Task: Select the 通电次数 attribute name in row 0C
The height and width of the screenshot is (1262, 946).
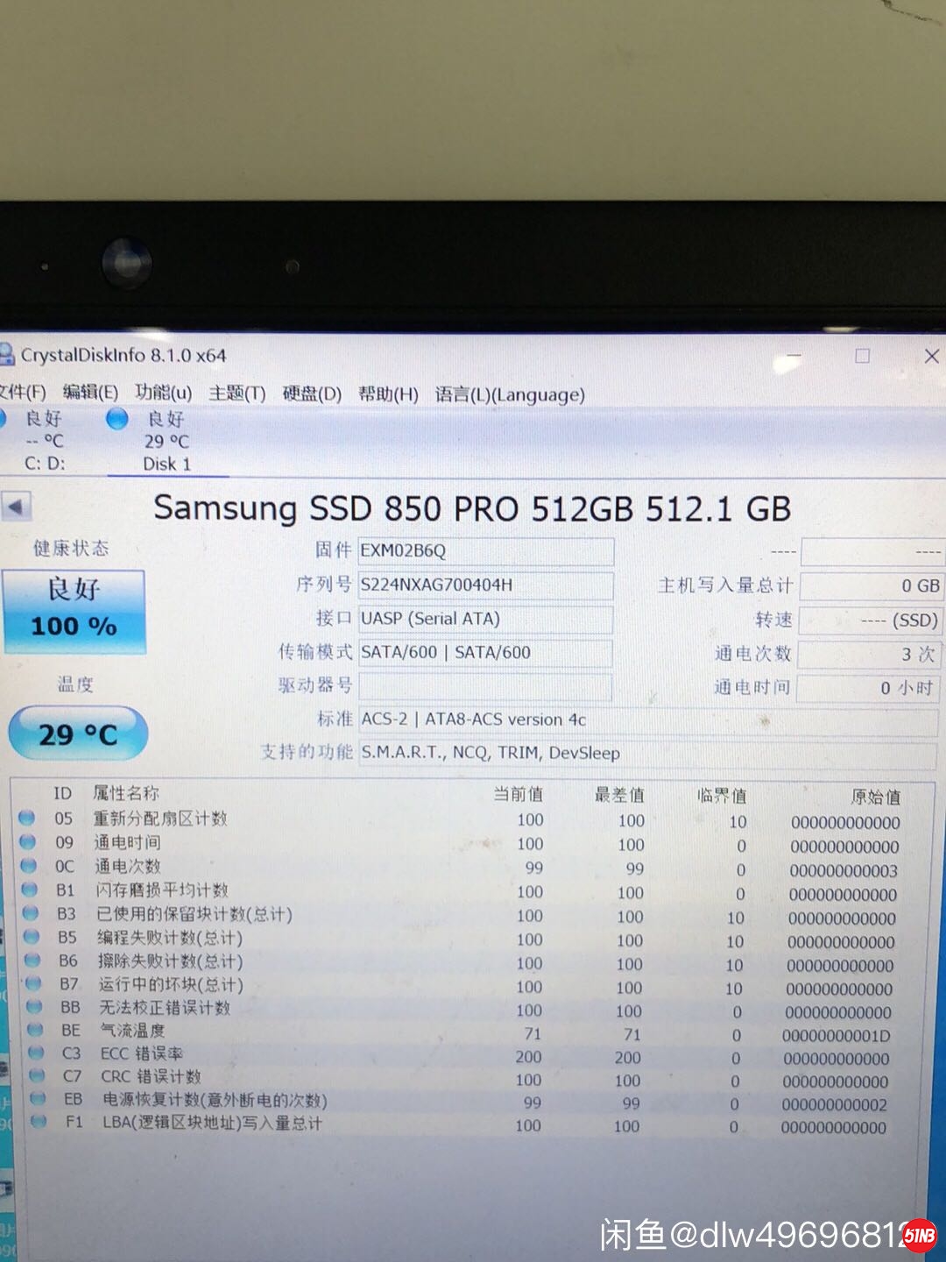Action: pos(128,866)
